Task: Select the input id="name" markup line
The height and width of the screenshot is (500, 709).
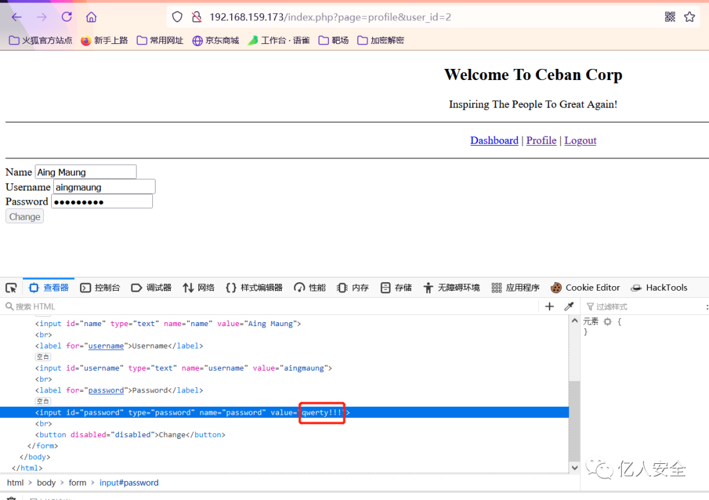Action: click(168, 323)
